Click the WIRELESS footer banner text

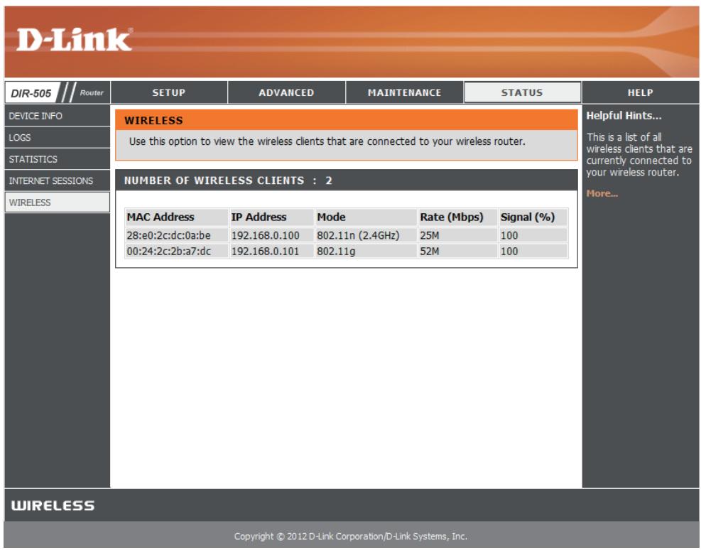pos(53,506)
